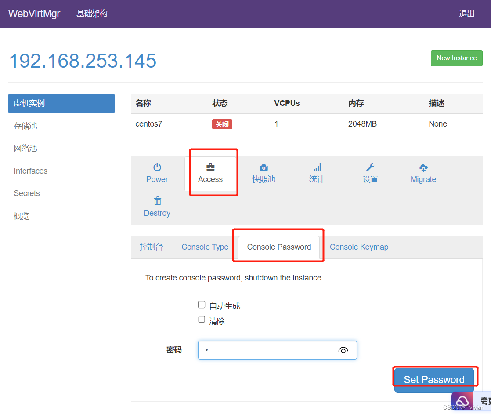Open Secrets in the sidebar
Screen dimensions: 491x414
[27, 193]
